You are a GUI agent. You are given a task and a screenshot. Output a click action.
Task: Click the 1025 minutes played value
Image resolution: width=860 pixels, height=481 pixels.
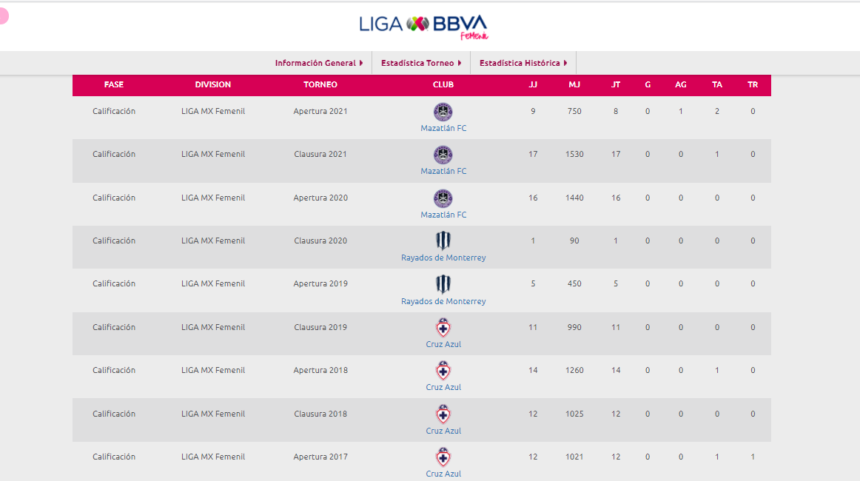coord(574,414)
